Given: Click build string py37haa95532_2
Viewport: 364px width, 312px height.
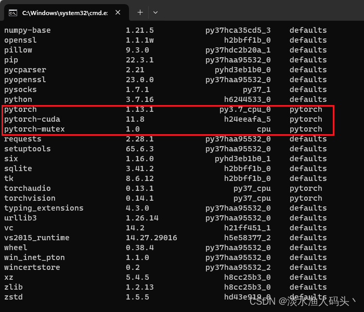Looking at the screenshot, I should 238,268.
